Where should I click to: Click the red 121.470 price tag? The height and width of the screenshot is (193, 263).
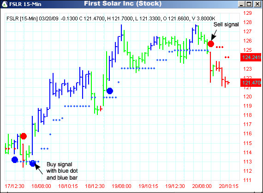coord(251,83)
